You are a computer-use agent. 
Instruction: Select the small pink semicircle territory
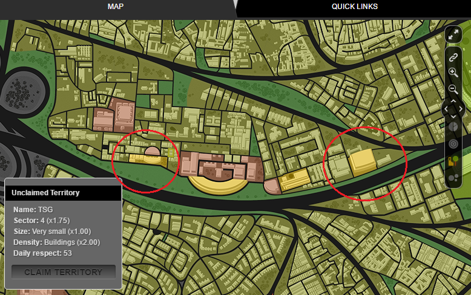[153, 151]
